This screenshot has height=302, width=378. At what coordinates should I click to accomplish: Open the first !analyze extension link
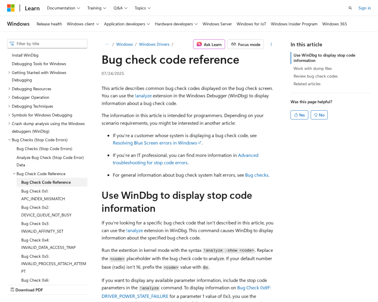pyautogui.click(x=143, y=96)
